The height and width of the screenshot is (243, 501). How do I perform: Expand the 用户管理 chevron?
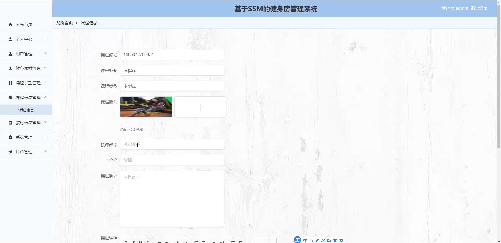[x=45, y=53]
